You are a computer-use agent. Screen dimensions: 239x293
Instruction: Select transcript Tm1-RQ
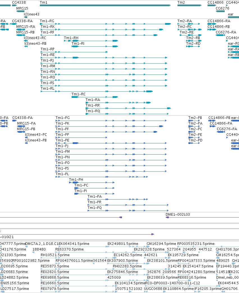tap(127, 114)
